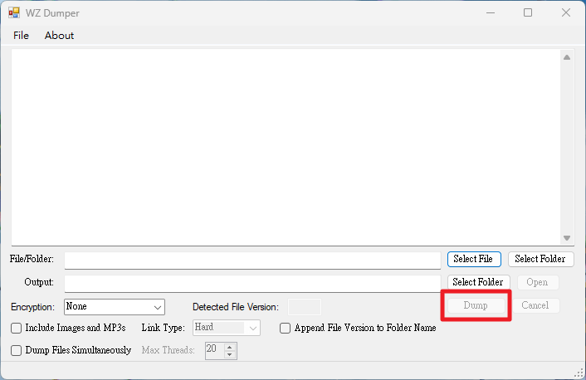Click the WZ Dumper app icon
The image size is (586, 380).
point(14,12)
